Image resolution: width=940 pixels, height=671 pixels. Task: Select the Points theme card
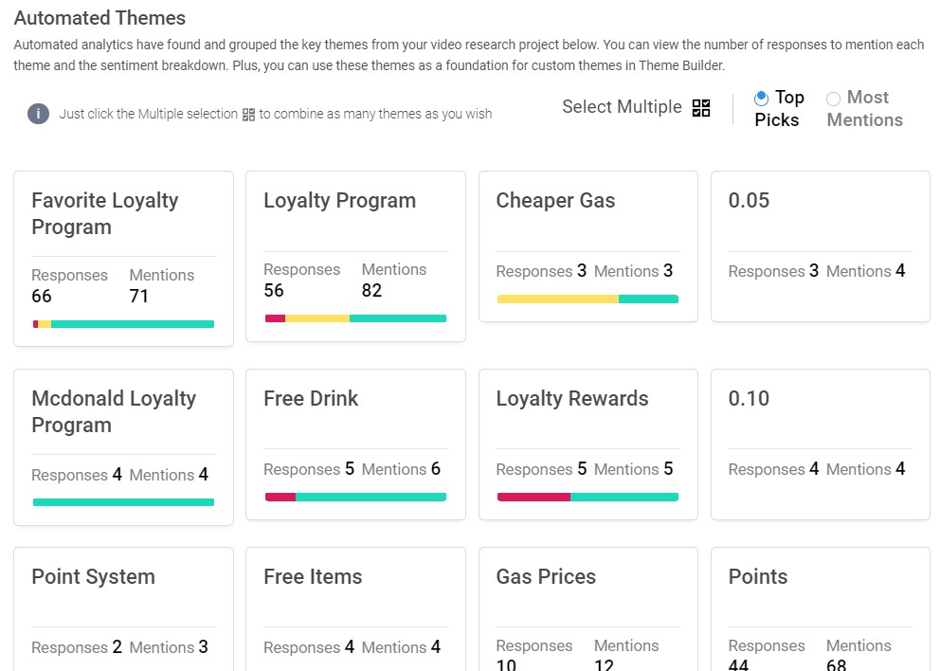[820, 609]
